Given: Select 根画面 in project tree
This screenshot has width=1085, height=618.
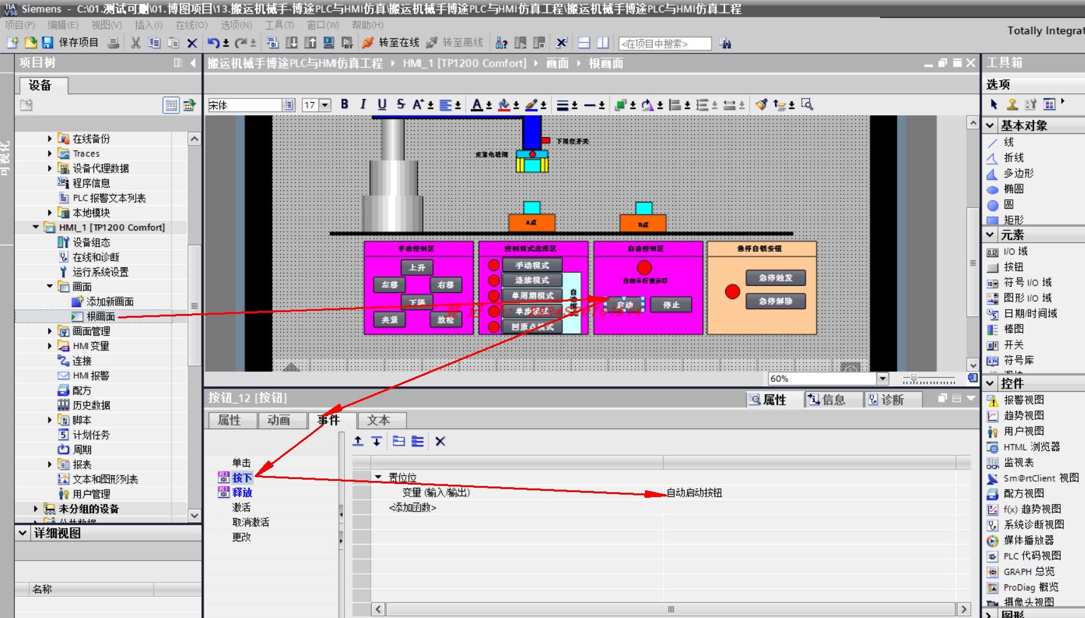Looking at the screenshot, I should (x=101, y=316).
